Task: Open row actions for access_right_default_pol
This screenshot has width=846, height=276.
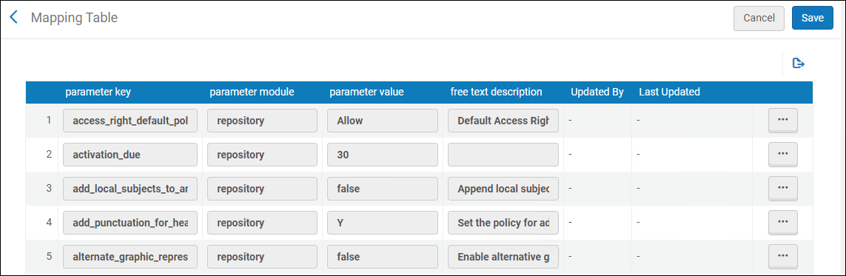Action: 783,121
